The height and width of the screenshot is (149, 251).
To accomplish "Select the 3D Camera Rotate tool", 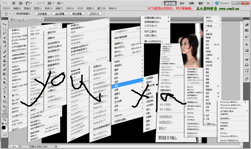I will click(5, 111).
